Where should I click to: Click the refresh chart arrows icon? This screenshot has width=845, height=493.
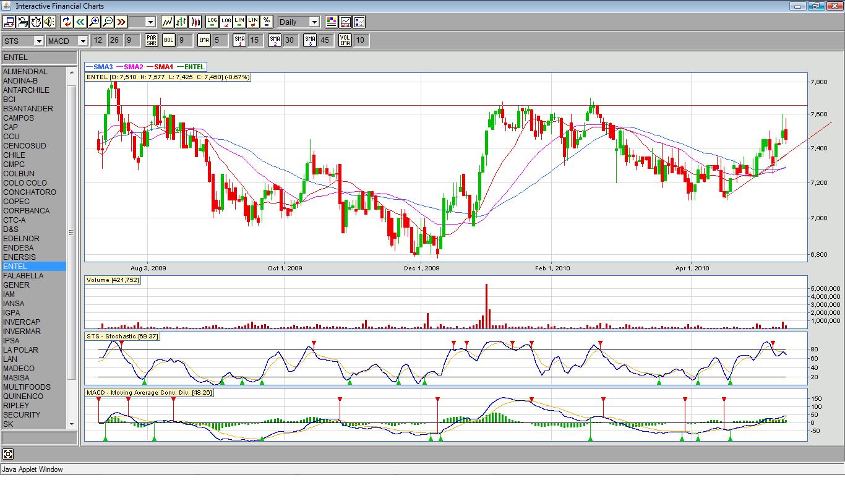coord(67,22)
